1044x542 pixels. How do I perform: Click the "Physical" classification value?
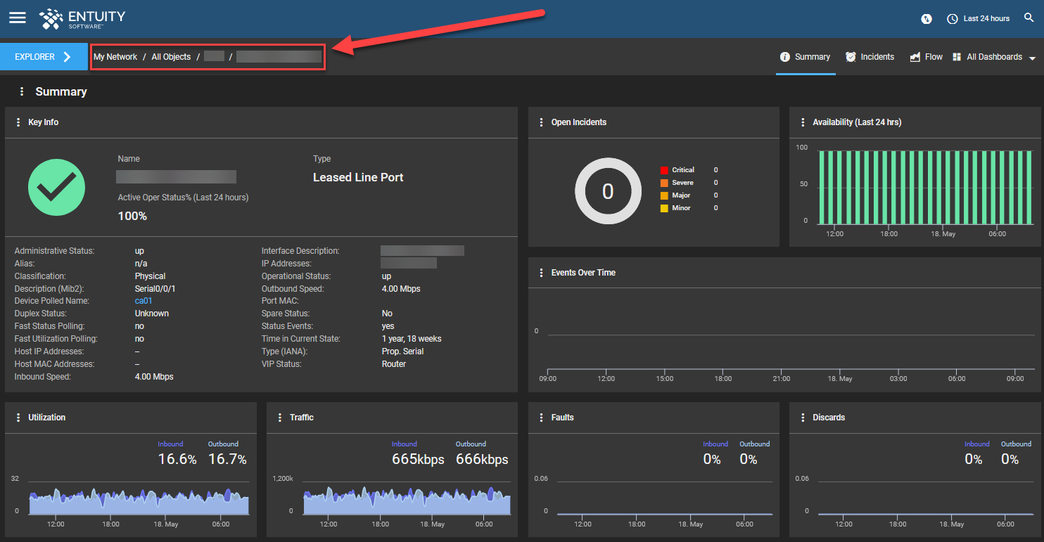(x=151, y=276)
